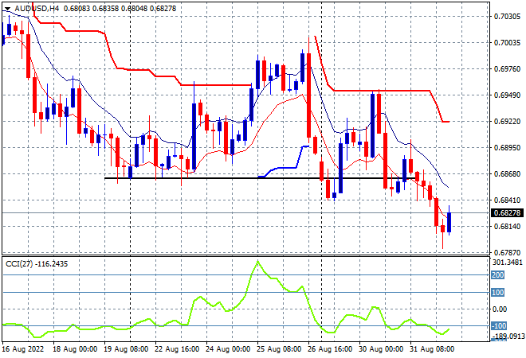Screen dimensions: 526x358
Task: Click the 22 Aug 16:00 time axis label
Action: tap(177, 349)
